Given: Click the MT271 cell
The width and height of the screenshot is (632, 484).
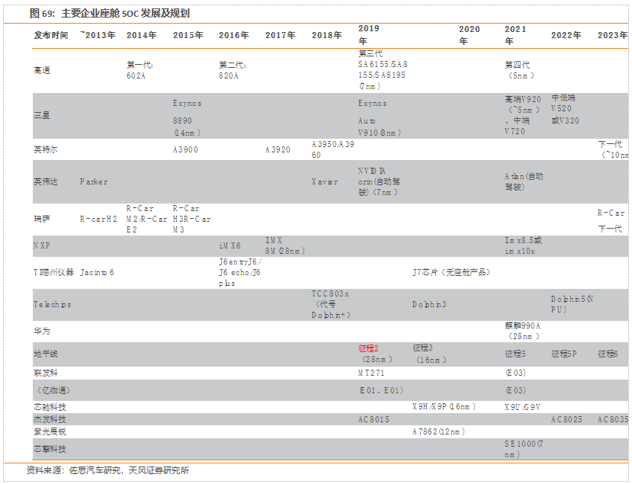Looking at the screenshot, I should (371, 373).
